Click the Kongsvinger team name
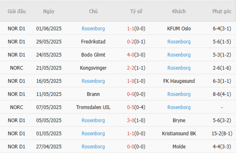236x157 pixels. [x=93, y=68]
